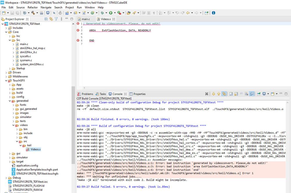Viewport: 291px width, 193px height.
Task: Click the Collapse All icon in Project Explorer
Action: tap(46, 19)
